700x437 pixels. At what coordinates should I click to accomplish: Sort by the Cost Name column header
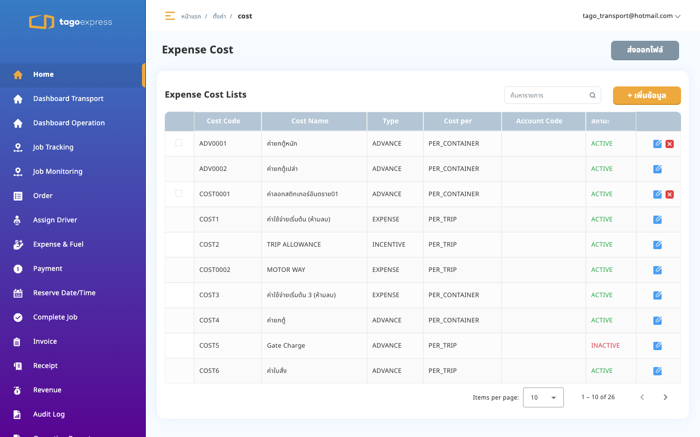point(314,121)
